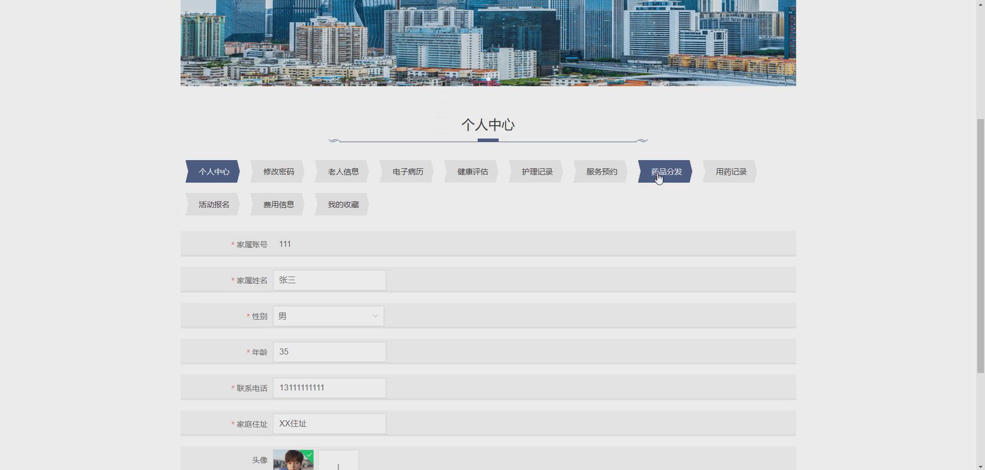Image resolution: width=985 pixels, height=470 pixels.
Task: Click the 家属账号 value 111
Action: tap(285, 244)
